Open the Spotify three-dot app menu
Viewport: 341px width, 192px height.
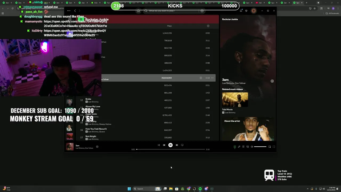click(x=69, y=11)
